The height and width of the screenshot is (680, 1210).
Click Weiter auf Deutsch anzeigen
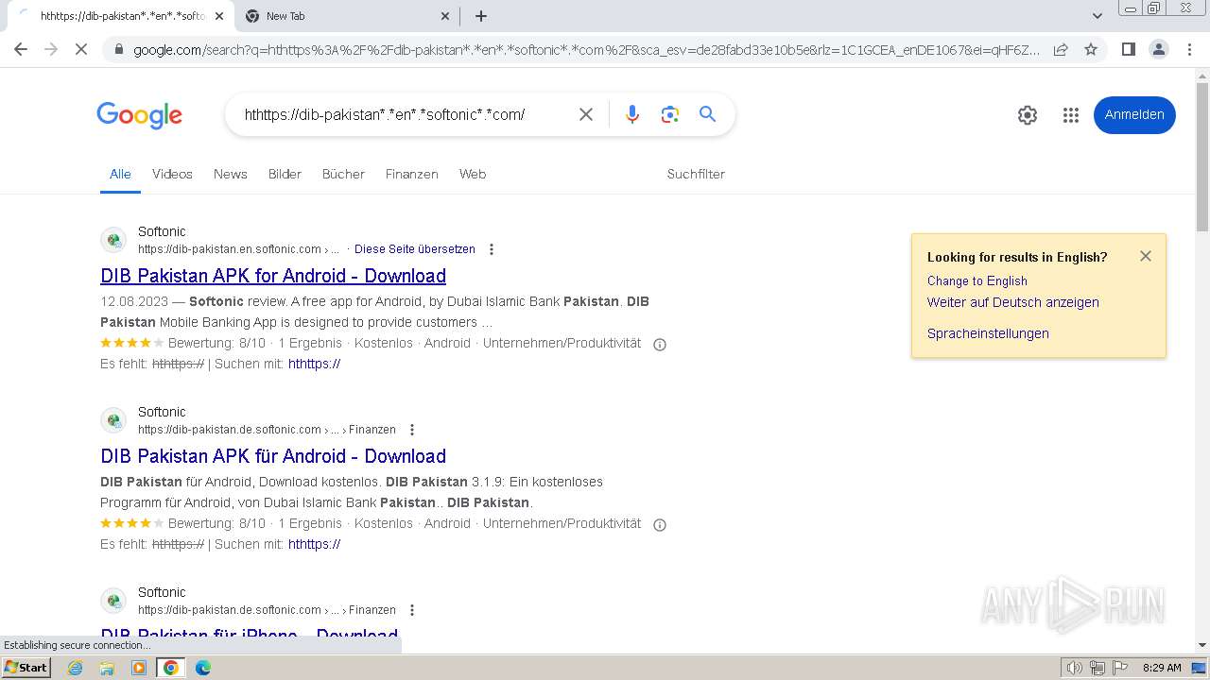point(1012,302)
